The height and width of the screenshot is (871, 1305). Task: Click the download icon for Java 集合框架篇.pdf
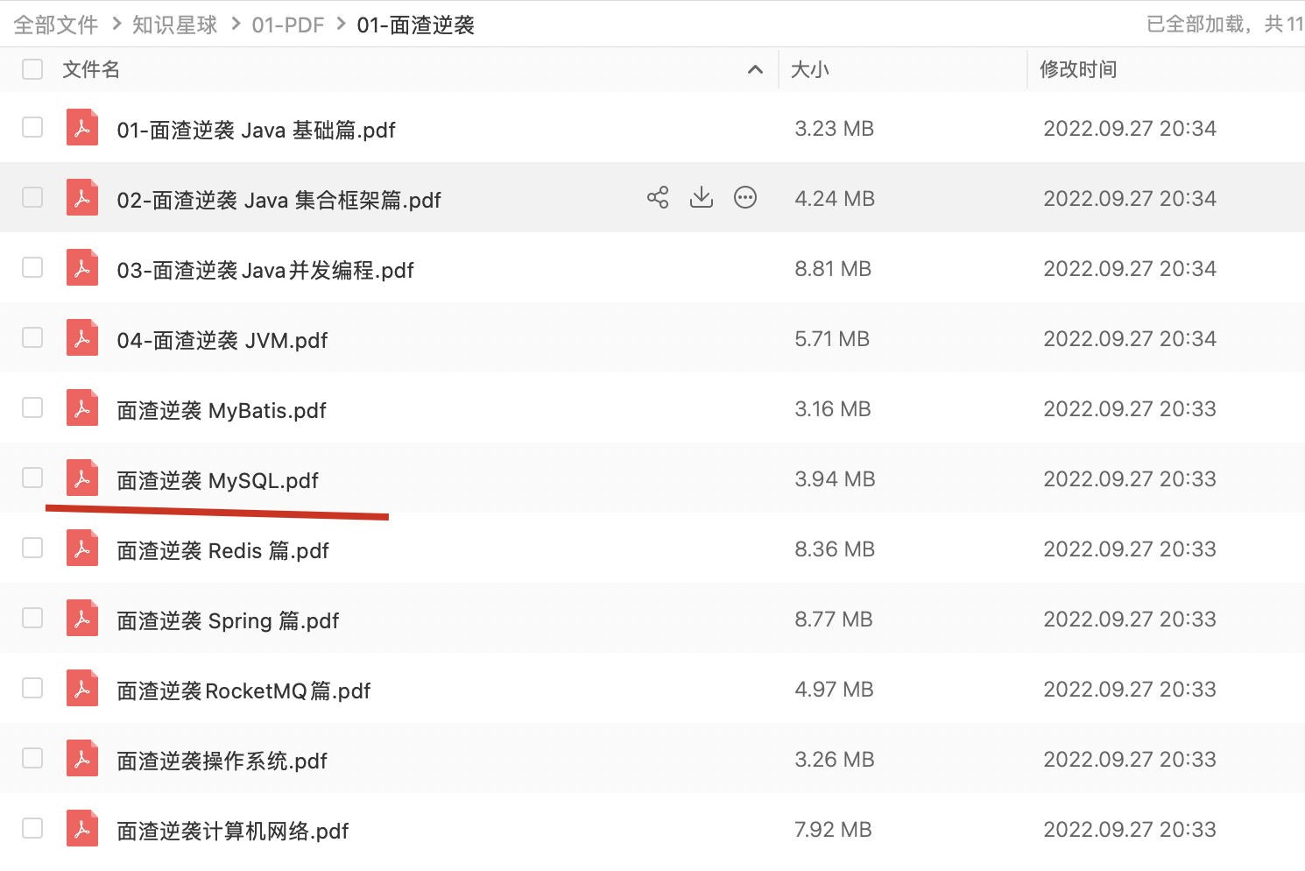click(702, 197)
